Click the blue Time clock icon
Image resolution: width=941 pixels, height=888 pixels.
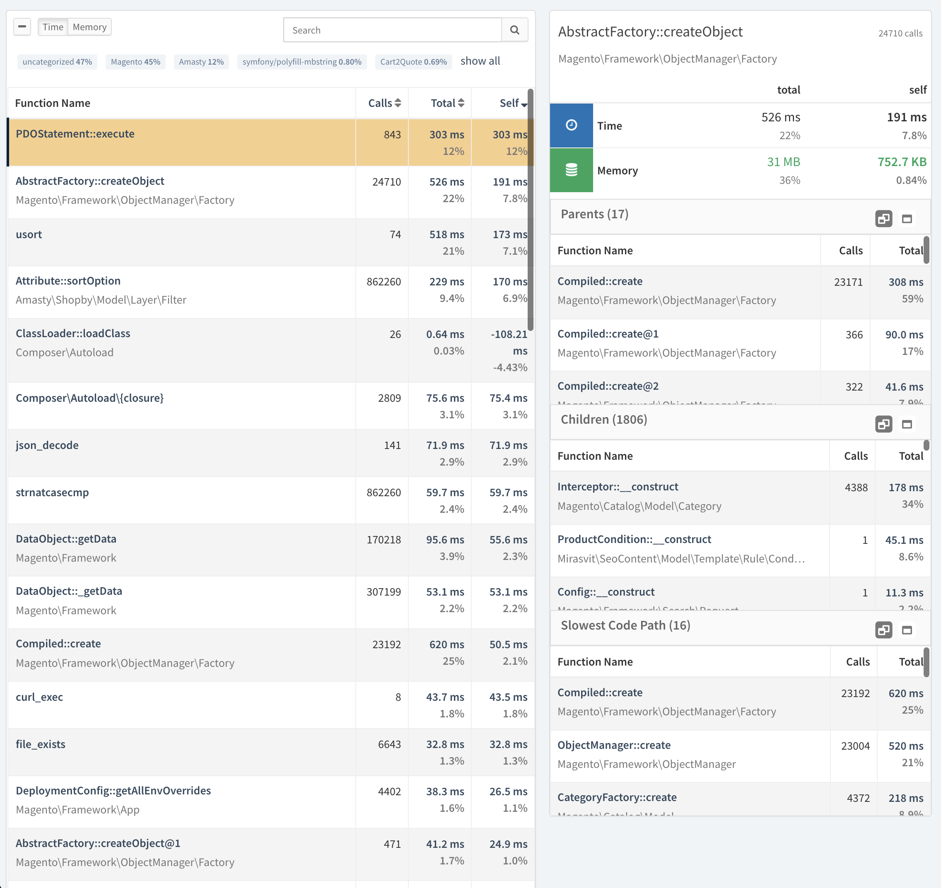571,125
